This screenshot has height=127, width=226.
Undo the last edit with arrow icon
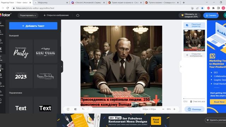pyautogui.click(x=83, y=109)
